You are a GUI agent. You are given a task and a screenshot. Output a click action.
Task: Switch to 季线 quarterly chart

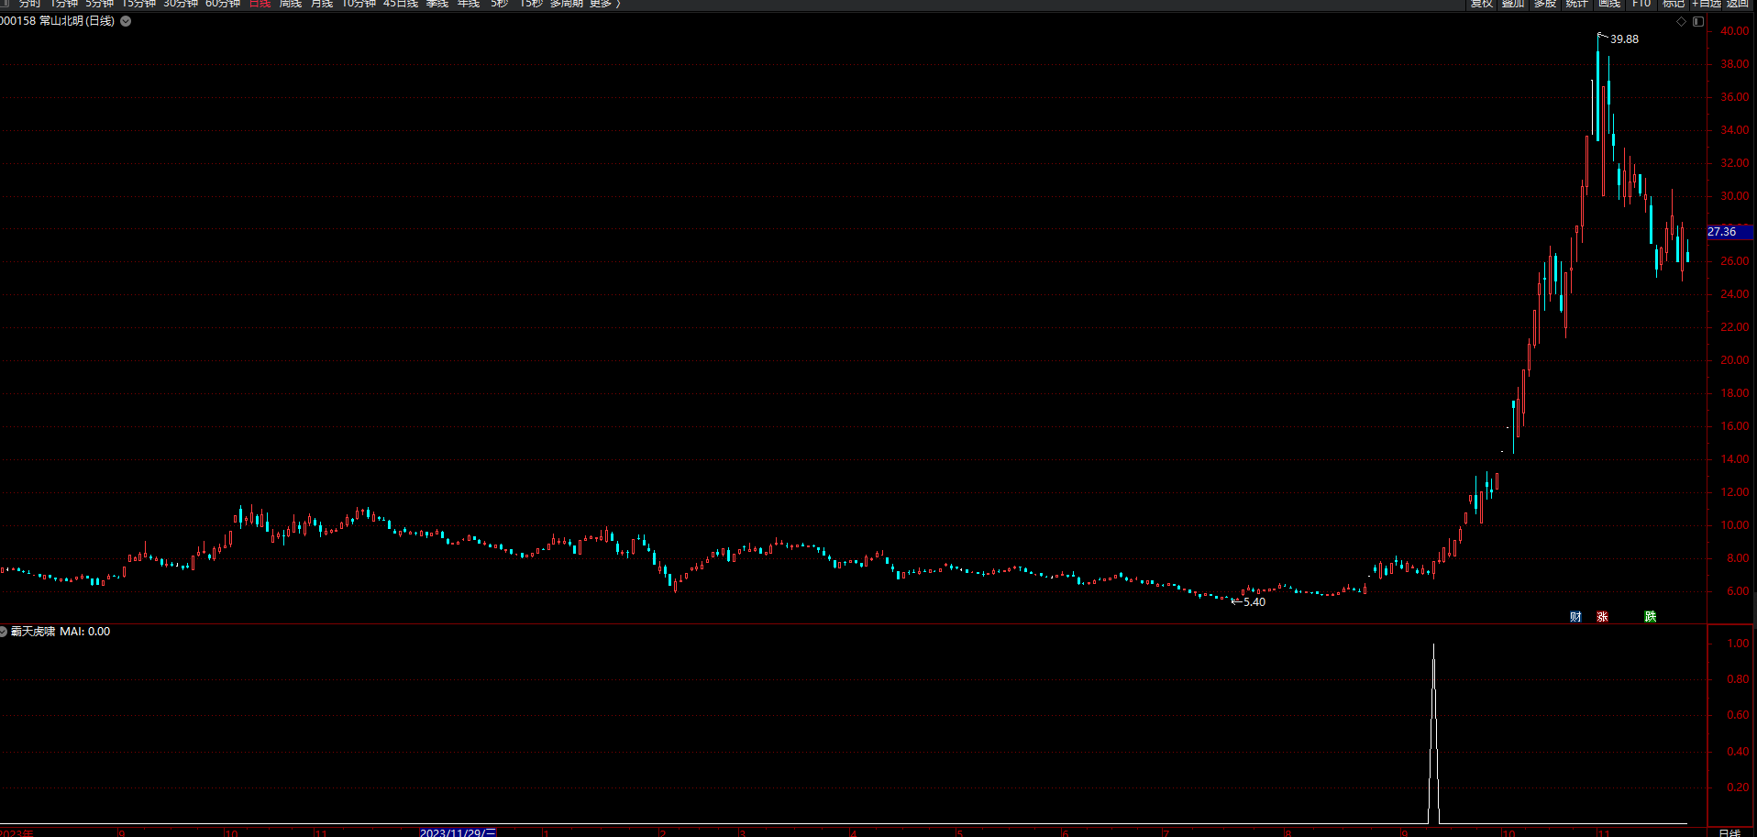tap(437, 4)
